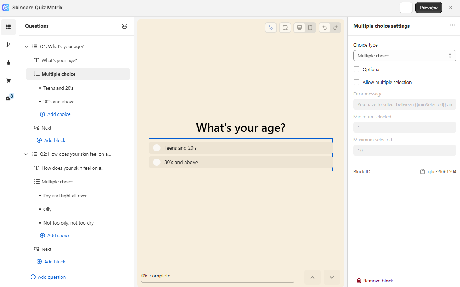The width and height of the screenshot is (460, 287).
Task: Click the What's your age? heading in canvas
Action: tap(241, 128)
